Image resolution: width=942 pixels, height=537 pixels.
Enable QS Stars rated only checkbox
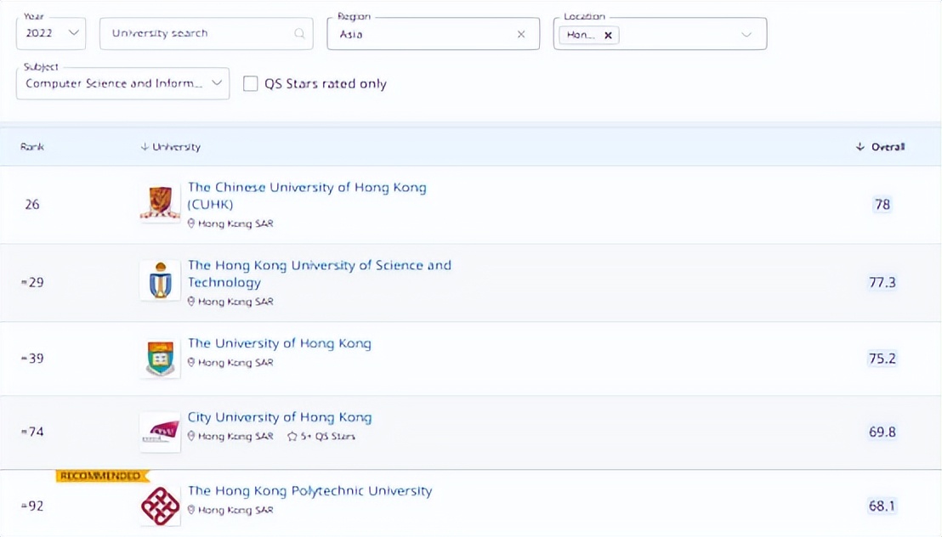coord(251,83)
